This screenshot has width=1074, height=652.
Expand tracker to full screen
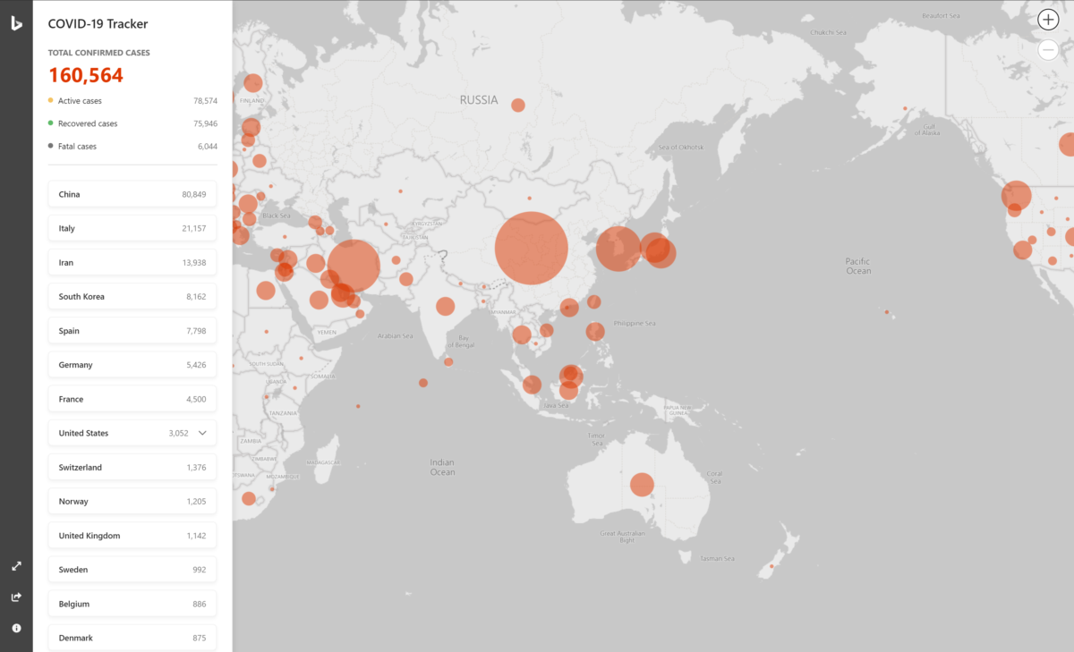(16, 566)
